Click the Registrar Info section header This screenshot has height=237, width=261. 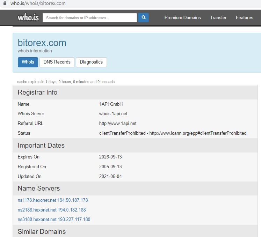point(135,92)
